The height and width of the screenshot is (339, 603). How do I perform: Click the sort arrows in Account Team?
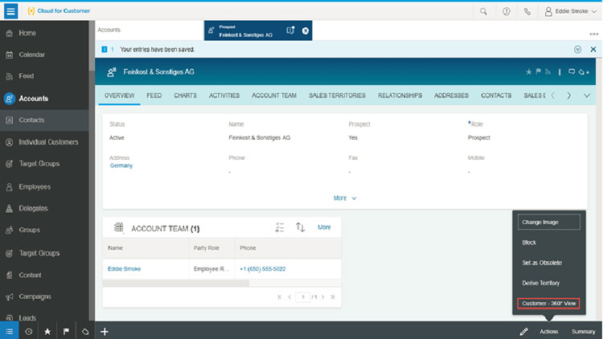[x=301, y=227]
